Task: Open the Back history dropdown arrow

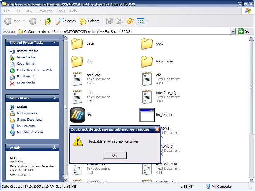Action: click(x=24, y=21)
